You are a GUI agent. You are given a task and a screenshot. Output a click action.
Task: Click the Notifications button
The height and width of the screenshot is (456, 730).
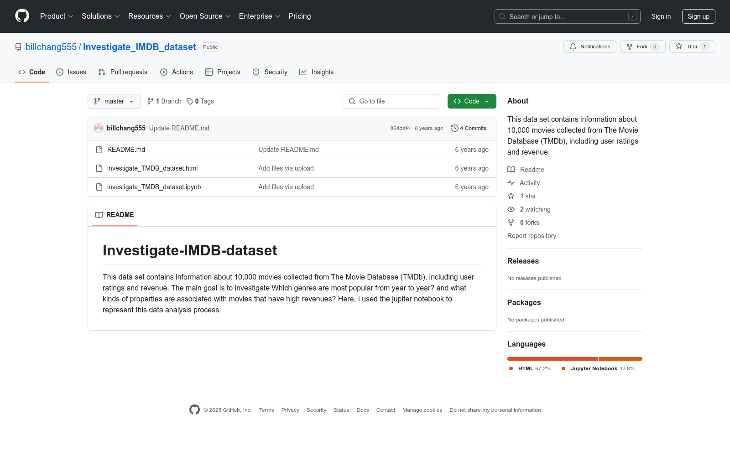tap(590, 47)
